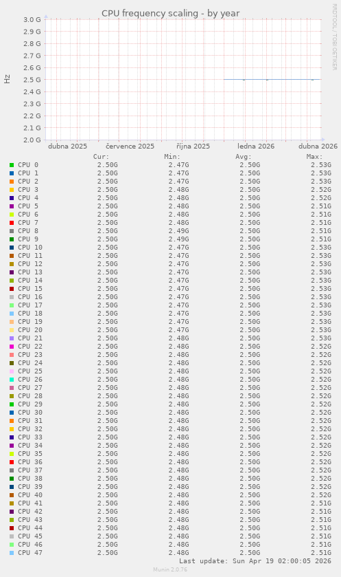Click the 'dubna 2025' x-axis label
Viewport: 341px width, 577px height.
click(x=67, y=146)
